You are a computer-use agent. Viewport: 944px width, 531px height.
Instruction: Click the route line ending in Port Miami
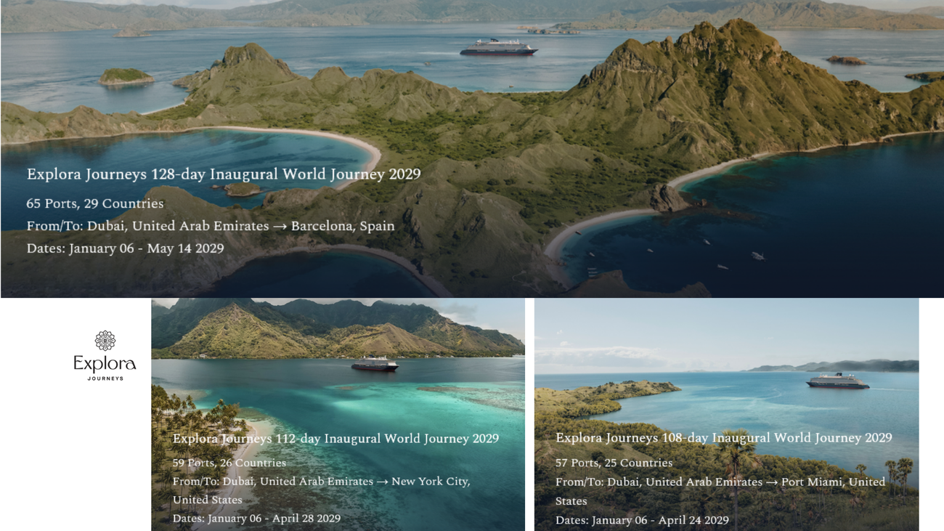[x=720, y=491]
